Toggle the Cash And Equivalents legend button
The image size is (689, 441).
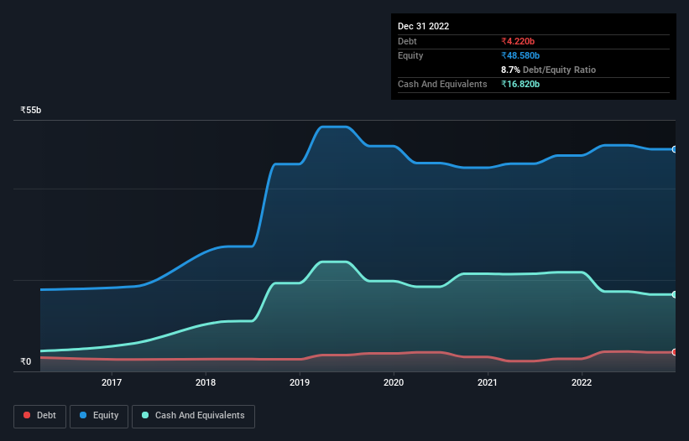(x=193, y=416)
